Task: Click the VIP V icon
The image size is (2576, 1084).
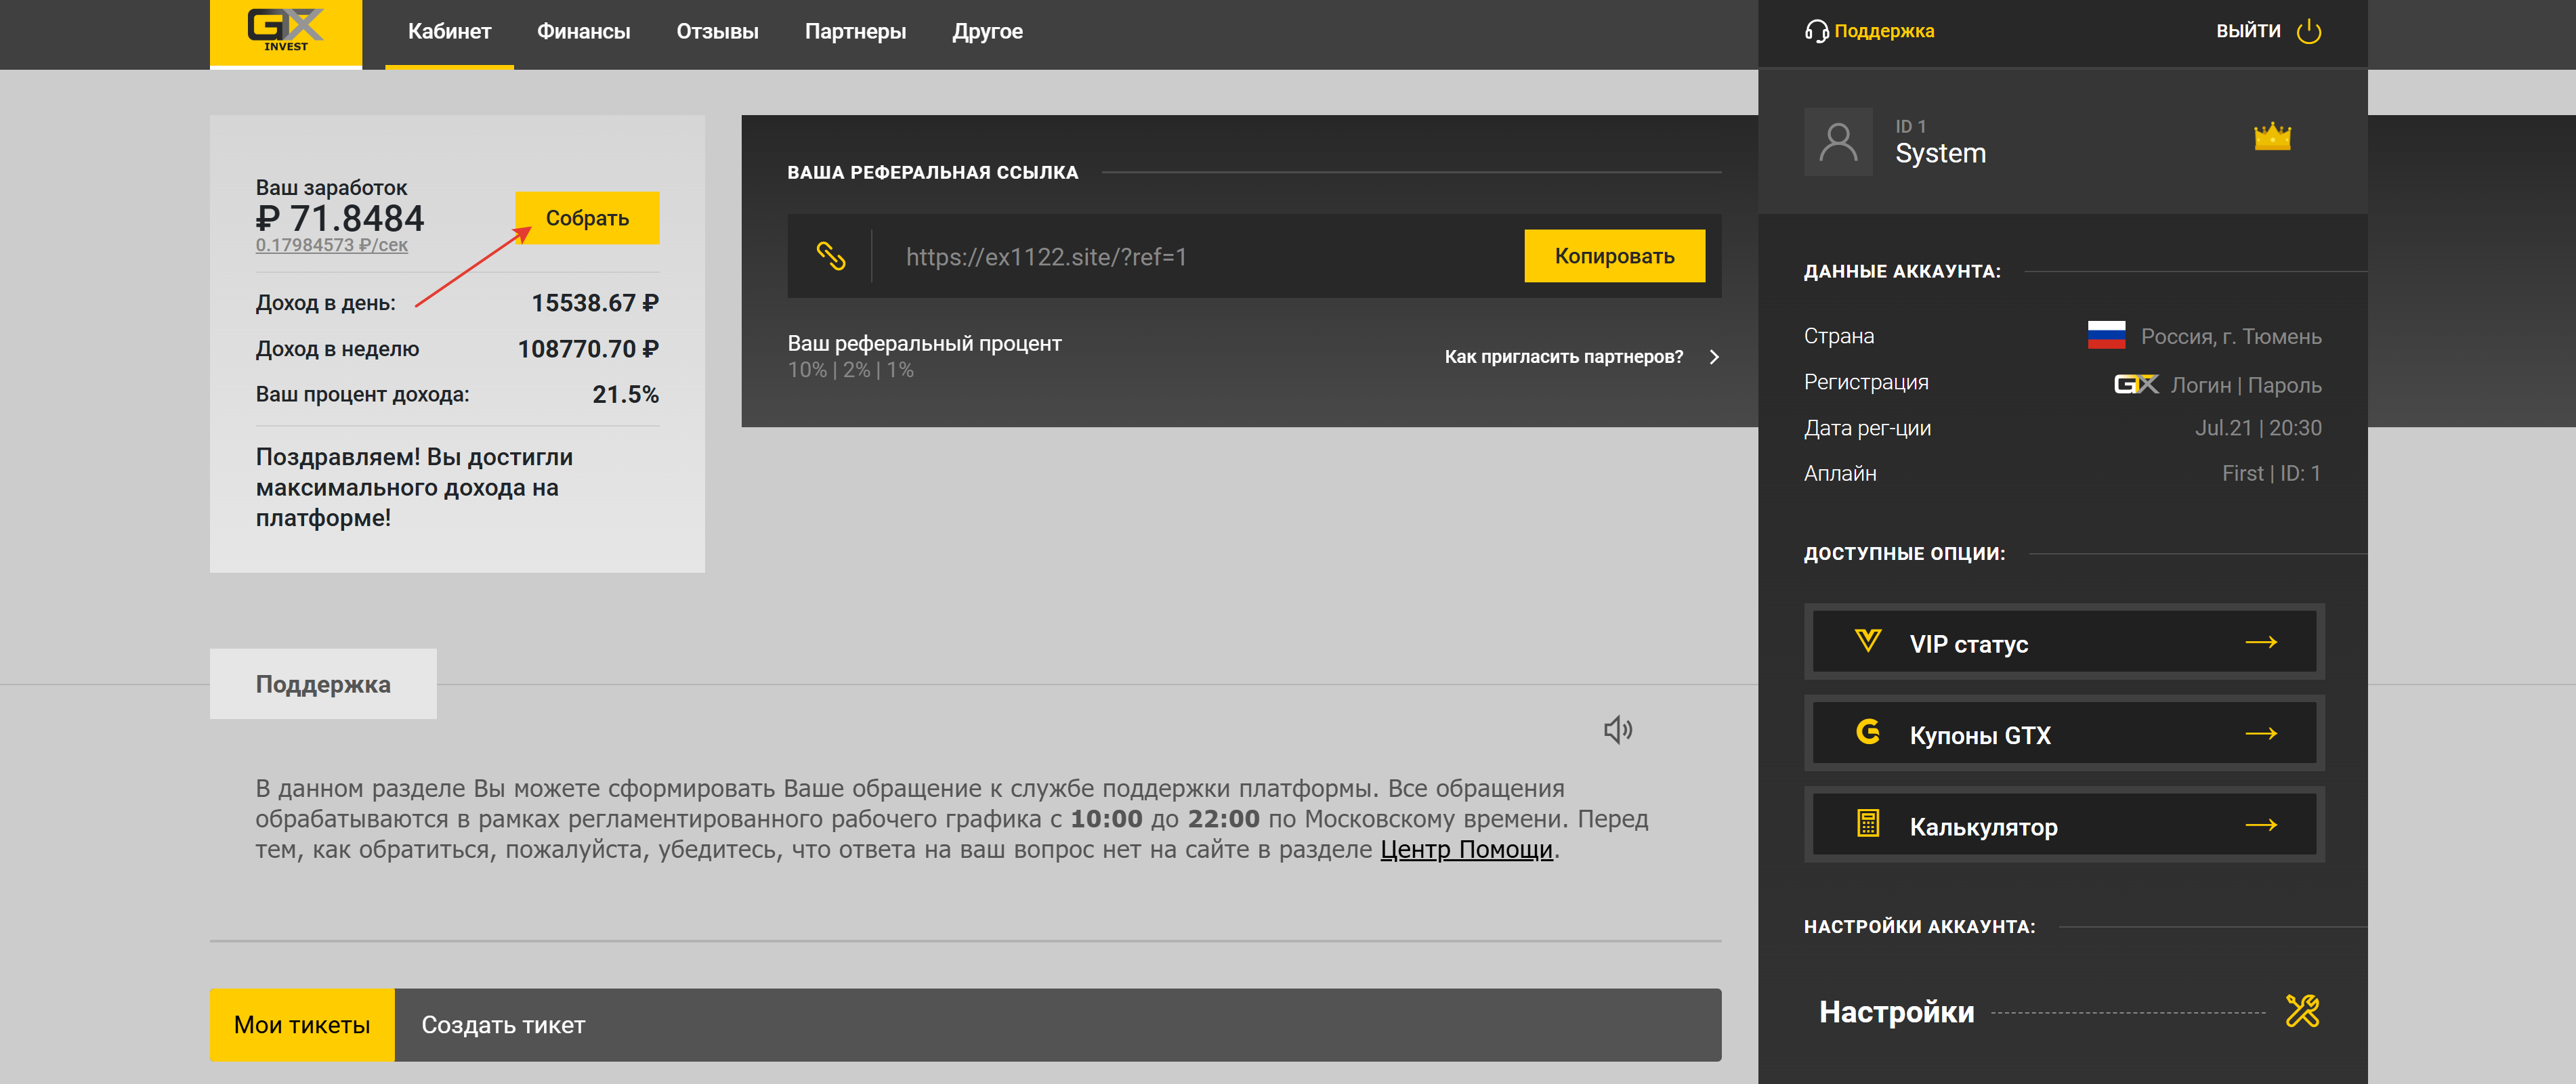Action: point(1867,641)
